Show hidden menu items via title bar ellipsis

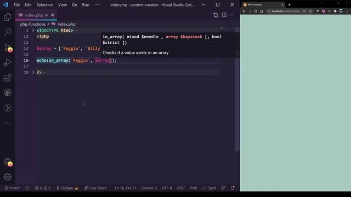tap(98, 5)
